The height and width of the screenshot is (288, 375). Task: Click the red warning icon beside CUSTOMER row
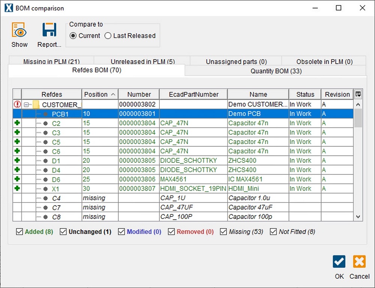click(x=17, y=105)
